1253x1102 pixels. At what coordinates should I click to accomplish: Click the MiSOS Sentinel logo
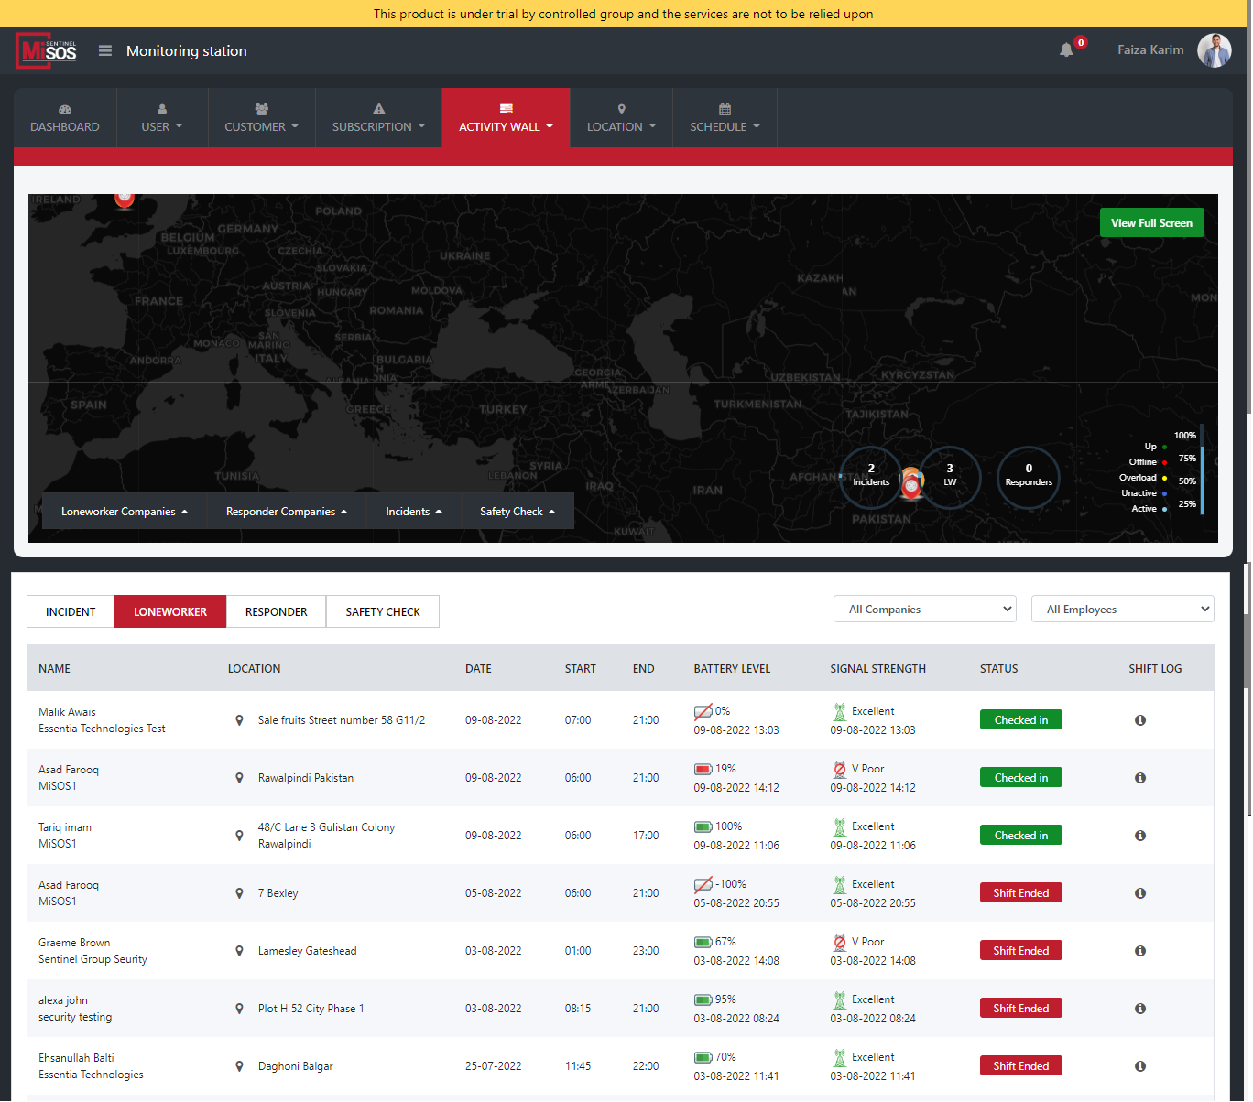coord(47,51)
